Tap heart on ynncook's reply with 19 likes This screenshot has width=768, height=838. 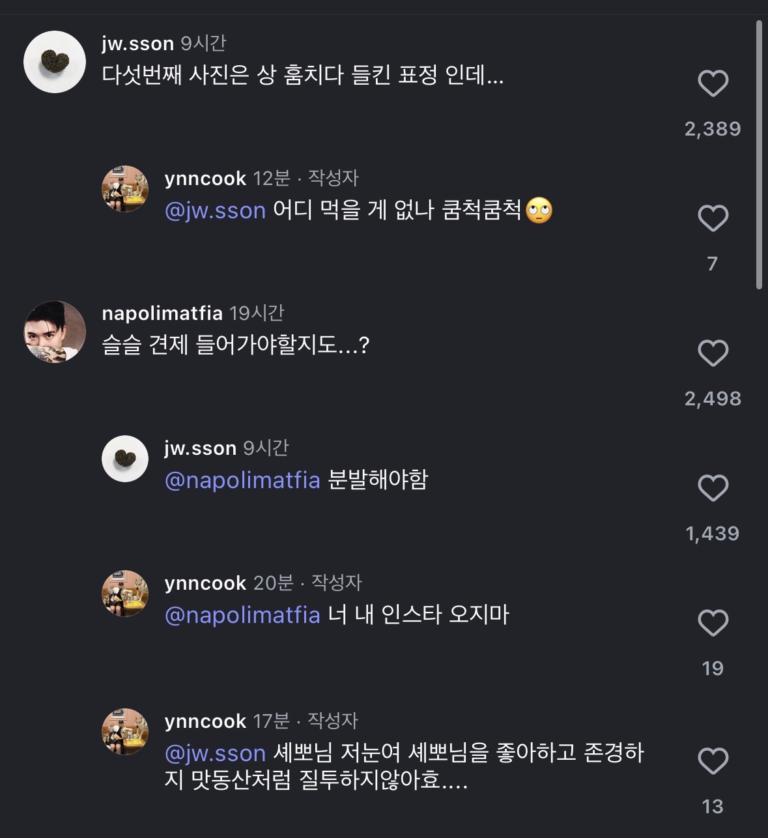[x=713, y=623]
